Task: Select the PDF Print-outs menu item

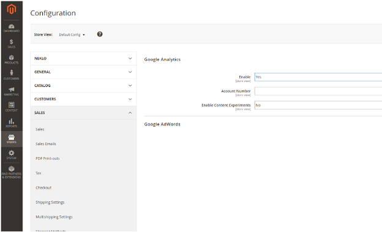Action: click(48, 159)
